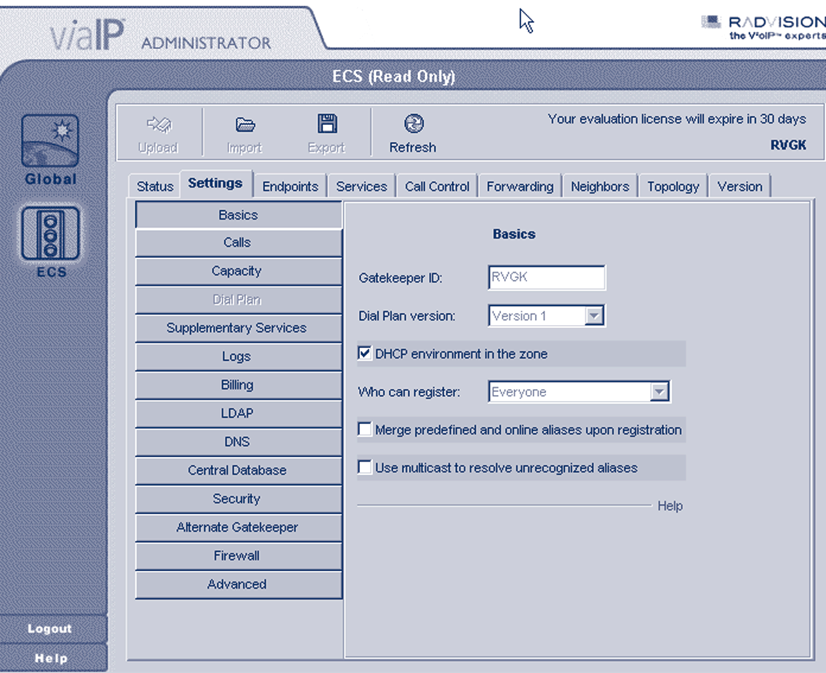Expand the Who can register dropdown
826x673 pixels.
click(659, 392)
